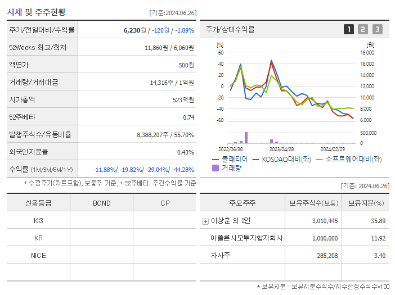
Task: Click the CP column header
Action: [165, 203]
